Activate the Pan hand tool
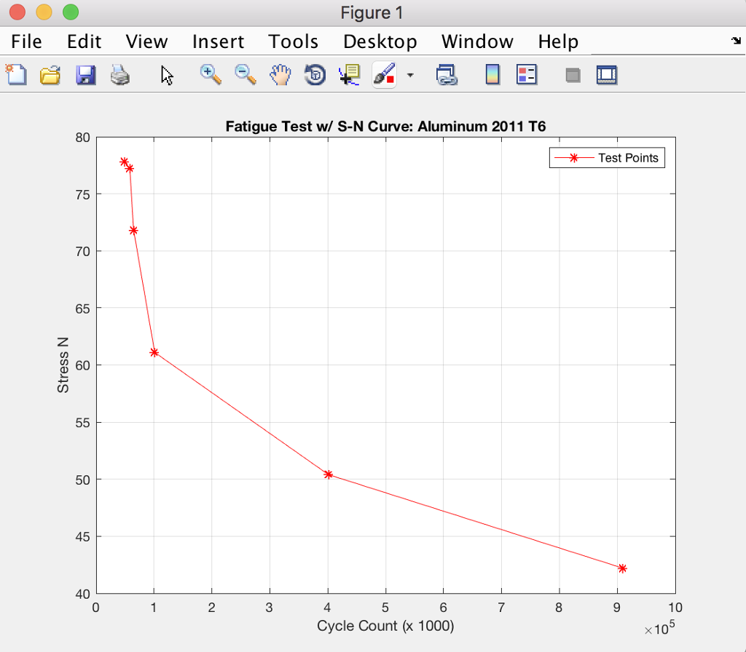The height and width of the screenshot is (652, 746). [280, 74]
